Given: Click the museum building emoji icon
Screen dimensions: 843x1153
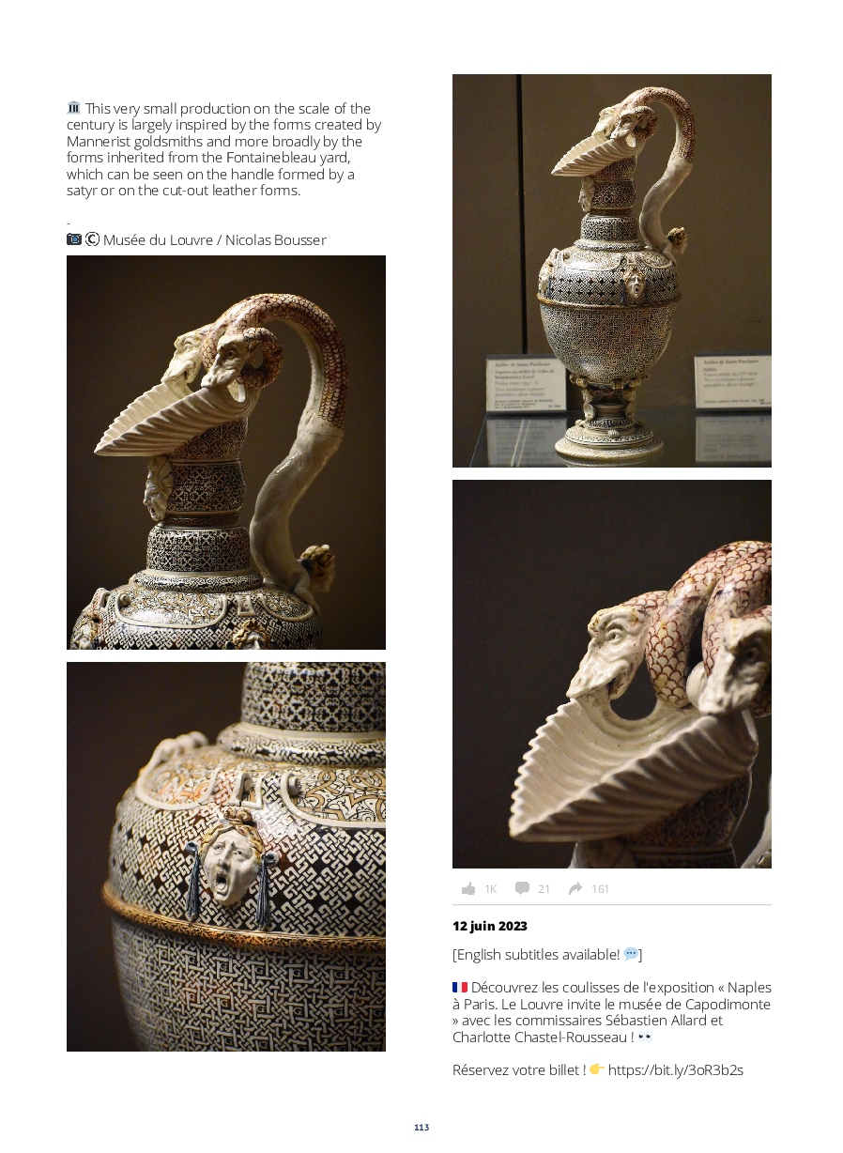Looking at the screenshot, I should (74, 108).
